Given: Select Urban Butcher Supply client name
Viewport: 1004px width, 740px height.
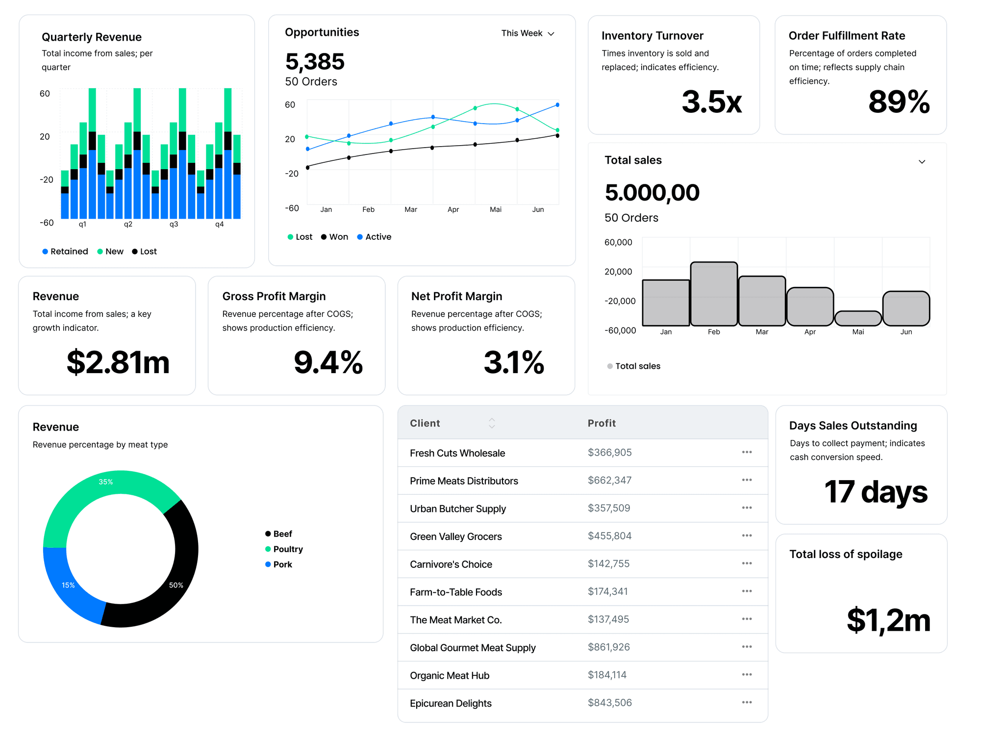Looking at the screenshot, I should click(458, 509).
